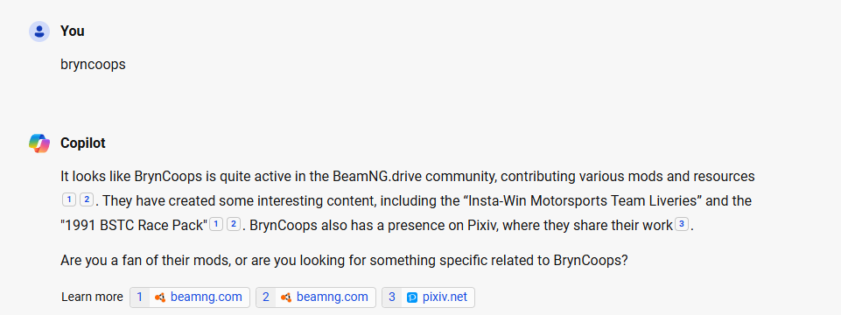Click the Pixiv favicon in source 3
The height and width of the screenshot is (315, 841).
[x=412, y=297]
